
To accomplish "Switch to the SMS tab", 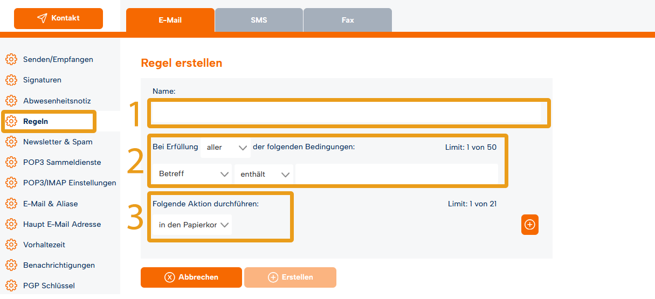I will [259, 20].
